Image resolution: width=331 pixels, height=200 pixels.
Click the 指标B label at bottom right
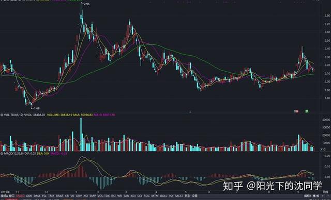(x=308, y=196)
